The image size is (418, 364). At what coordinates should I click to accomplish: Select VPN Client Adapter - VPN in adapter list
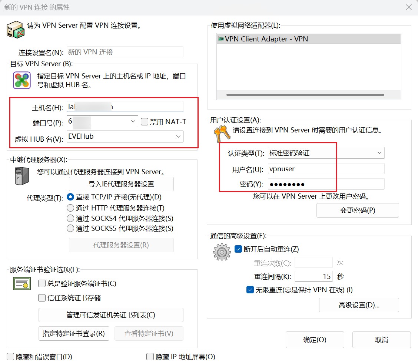(x=308, y=39)
